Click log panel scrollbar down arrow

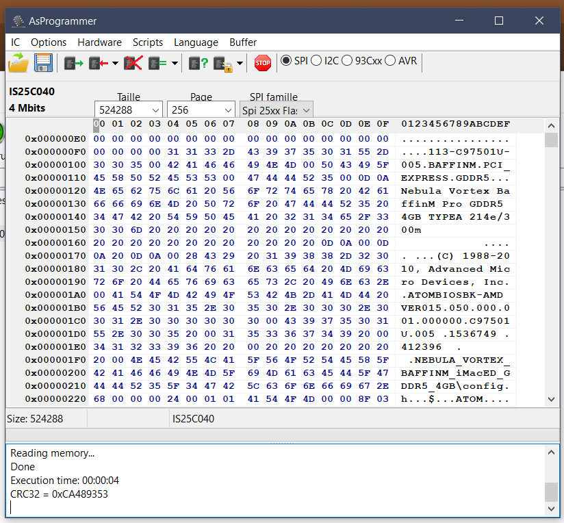(551, 509)
